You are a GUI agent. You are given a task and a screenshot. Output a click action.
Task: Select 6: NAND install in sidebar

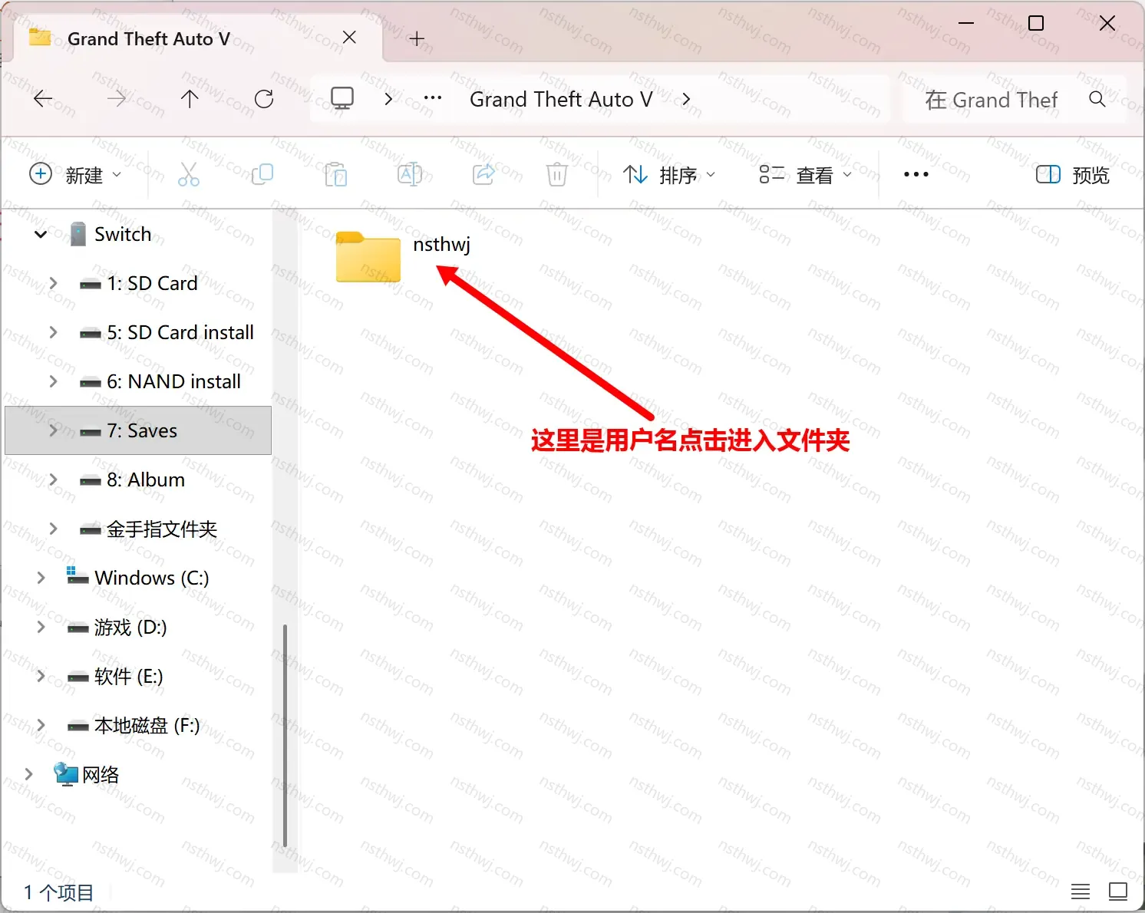173,381
